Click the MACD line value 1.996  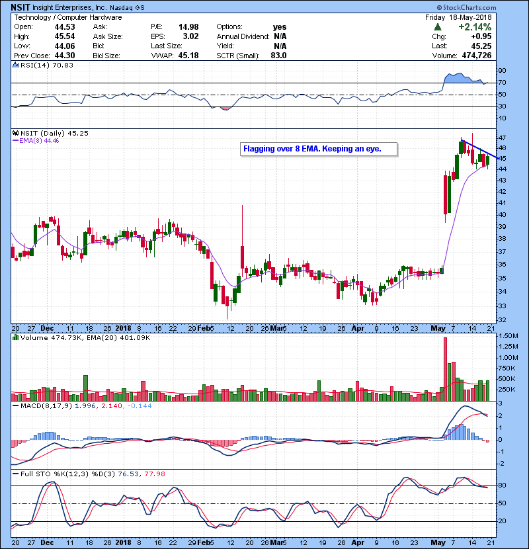coord(85,406)
